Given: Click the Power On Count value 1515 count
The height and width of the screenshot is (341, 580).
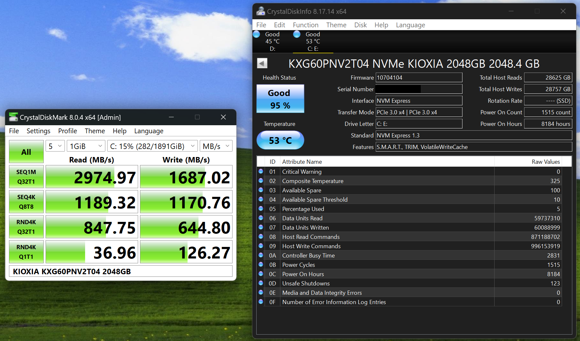Looking at the screenshot, I should click(548, 112).
